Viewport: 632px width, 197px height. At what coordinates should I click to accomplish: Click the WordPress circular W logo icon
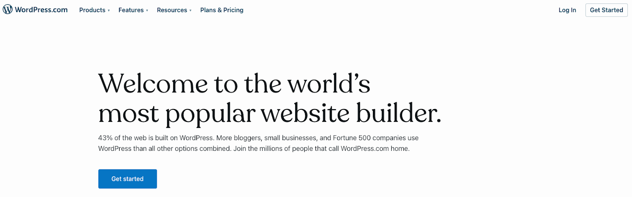(8, 9)
